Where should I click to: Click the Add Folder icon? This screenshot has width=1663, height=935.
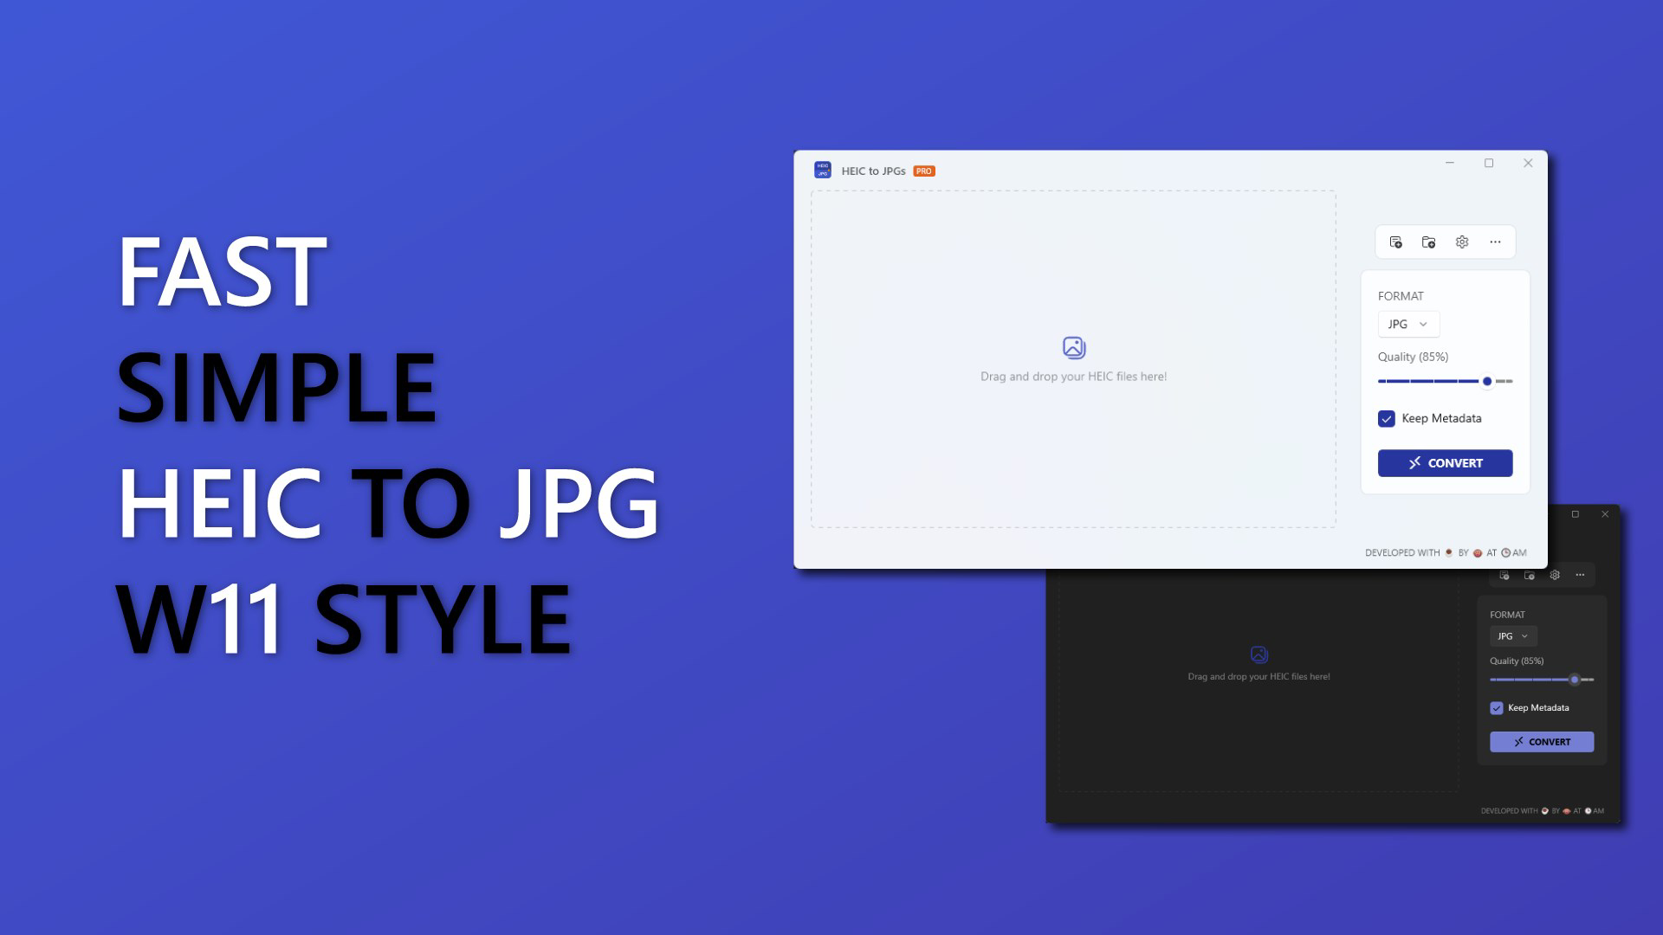pyautogui.click(x=1428, y=242)
